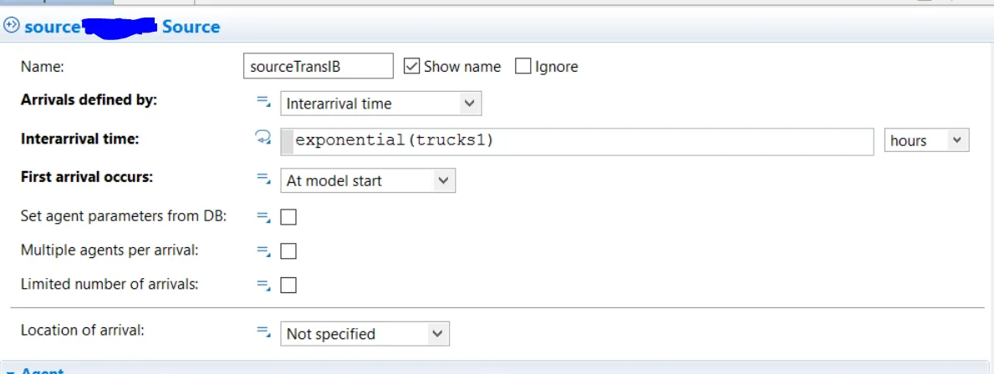Enable the Ignore checkbox
This screenshot has height=374, width=994.
pyautogui.click(x=523, y=66)
